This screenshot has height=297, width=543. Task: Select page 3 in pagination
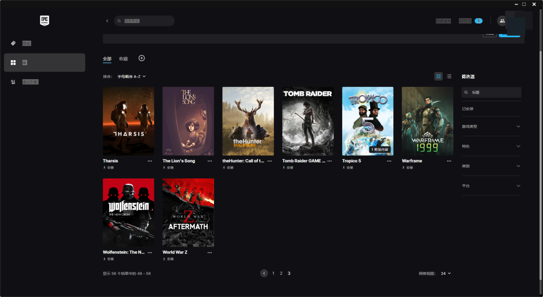pos(289,273)
